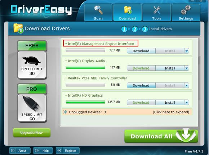209x155 pixels.
Task: Click the step 1 circle indicator
Action: [x=124, y=29]
